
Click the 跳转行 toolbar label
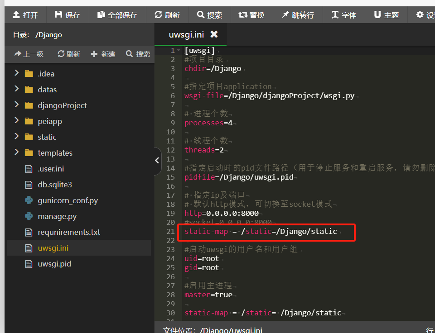tap(303, 15)
